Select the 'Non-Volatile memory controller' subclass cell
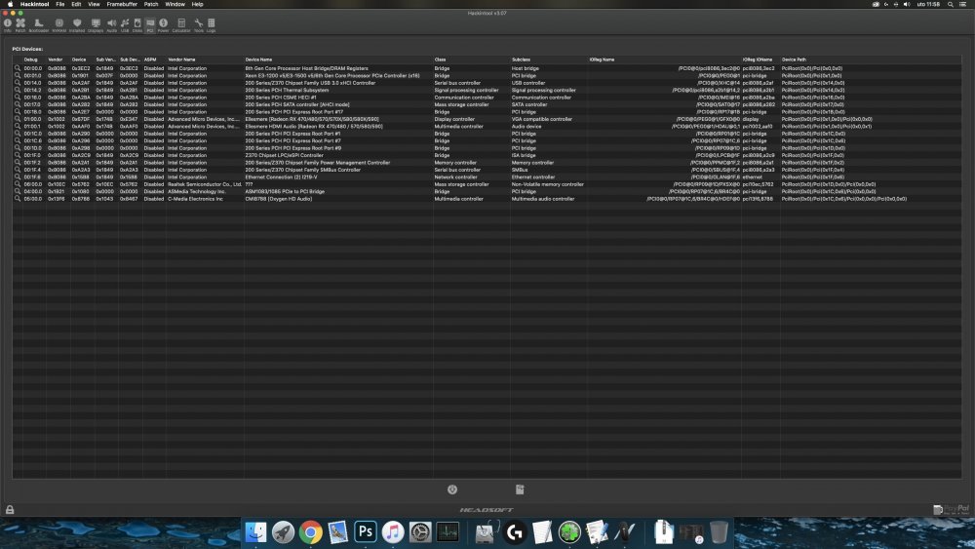This screenshot has height=549, width=975. 548,184
